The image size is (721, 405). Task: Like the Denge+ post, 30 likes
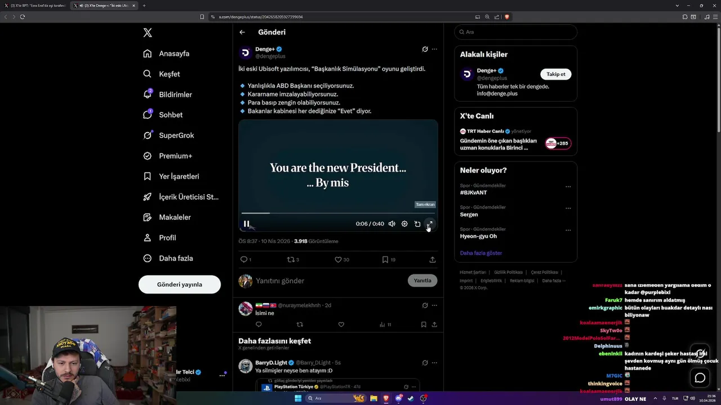click(x=339, y=259)
